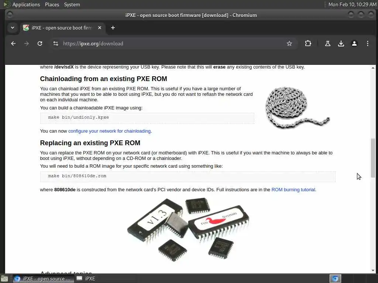
Task: Click the bicycle chain image
Action: (x=297, y=107)
